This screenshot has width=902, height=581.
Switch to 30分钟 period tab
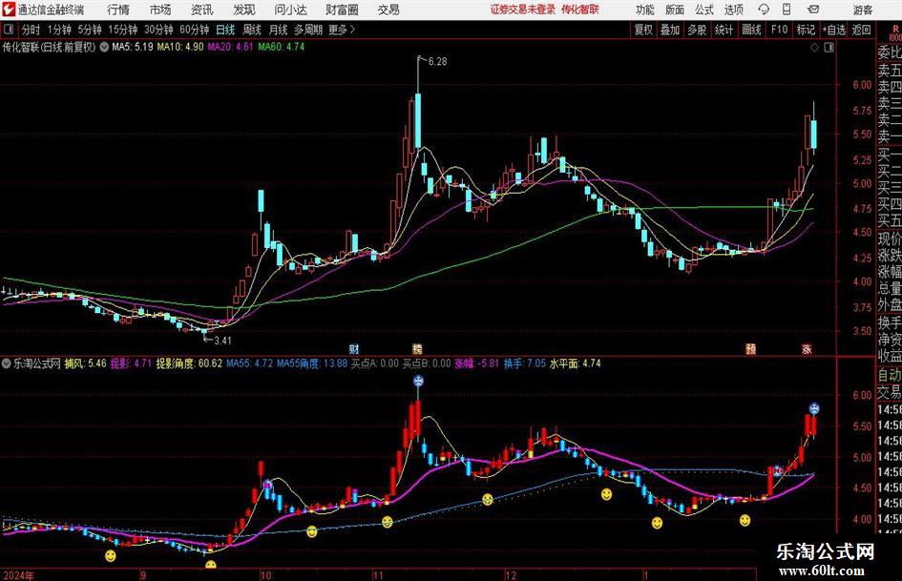click(x=158, y=30)
